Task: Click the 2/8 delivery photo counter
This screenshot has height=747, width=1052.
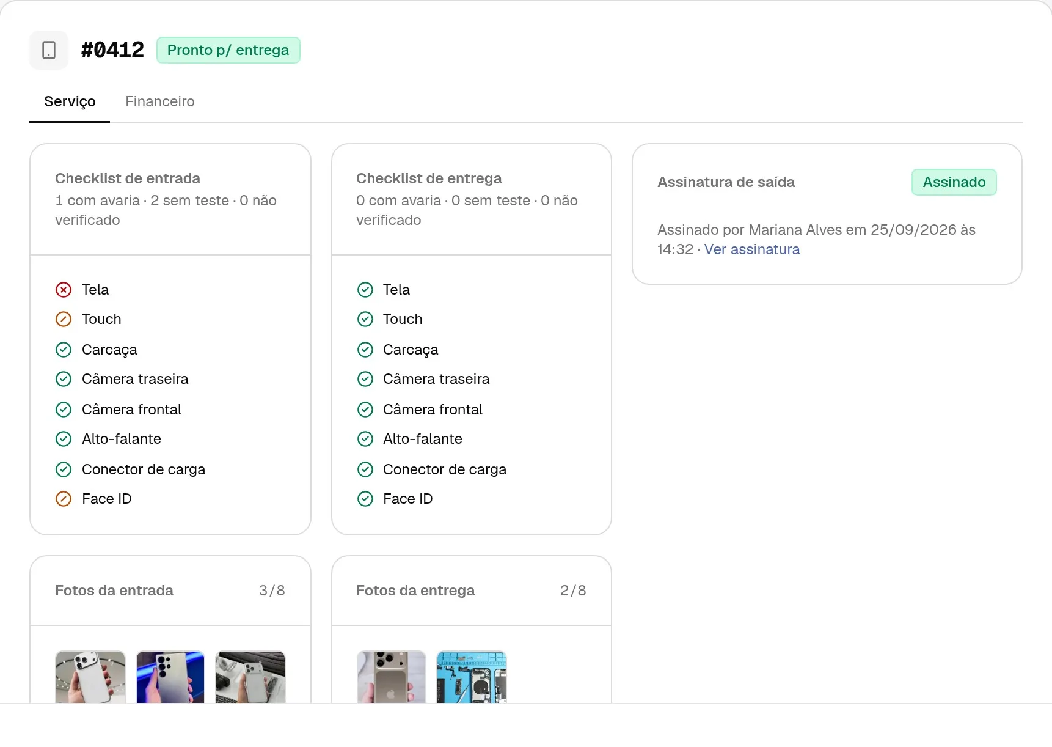Action: tap(573, 591)
